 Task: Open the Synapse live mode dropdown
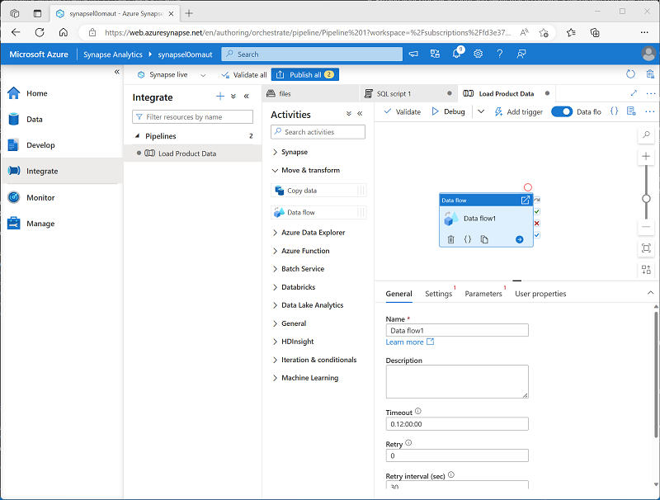(203, 75)
